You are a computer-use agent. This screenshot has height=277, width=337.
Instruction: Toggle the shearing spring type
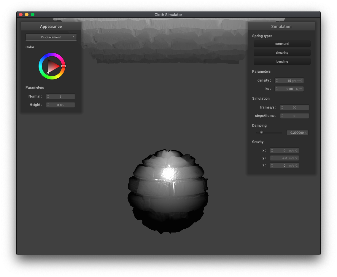(282, 52)
